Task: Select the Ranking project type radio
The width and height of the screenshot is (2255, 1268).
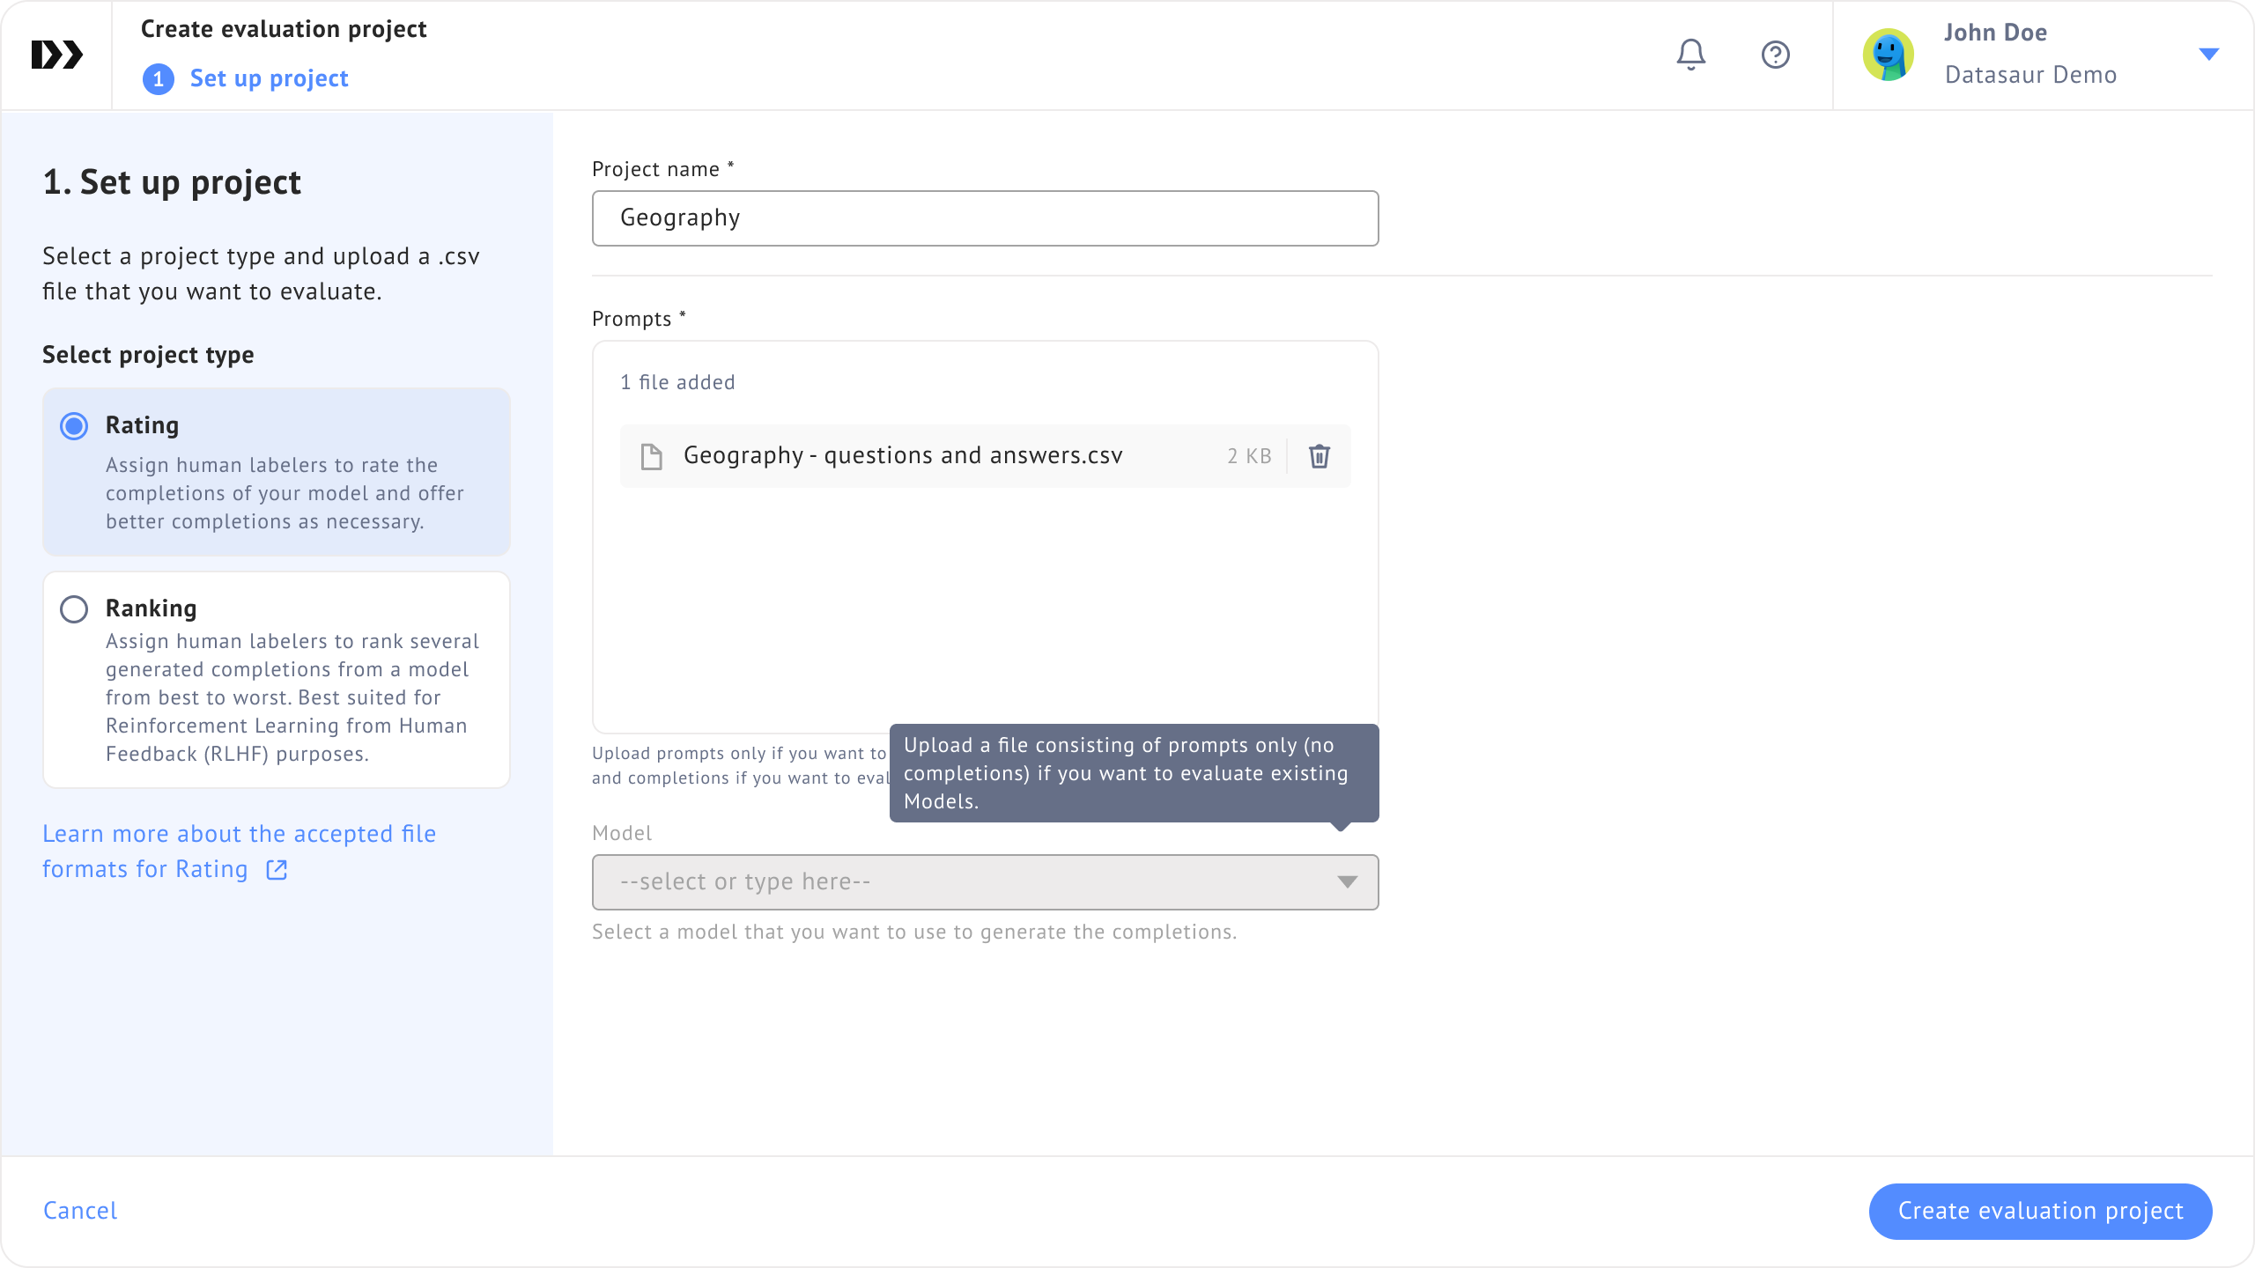Action: [x=74, y=609]
